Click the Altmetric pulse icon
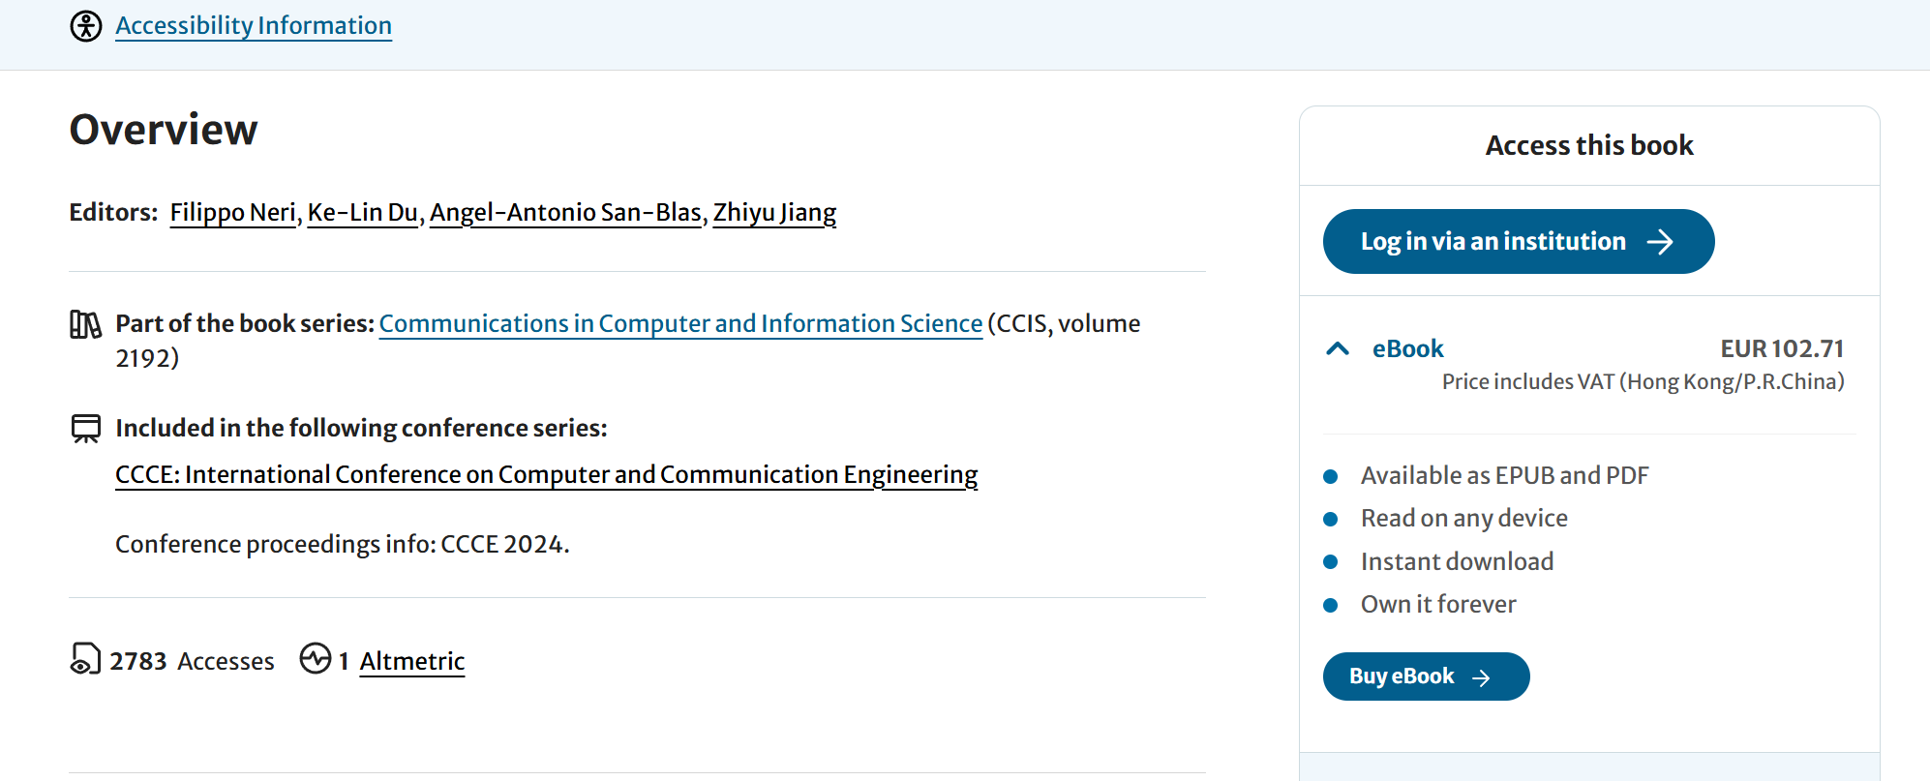This screenshot has height=781, width=1930. pyautogui.click(x=316, y=659)
